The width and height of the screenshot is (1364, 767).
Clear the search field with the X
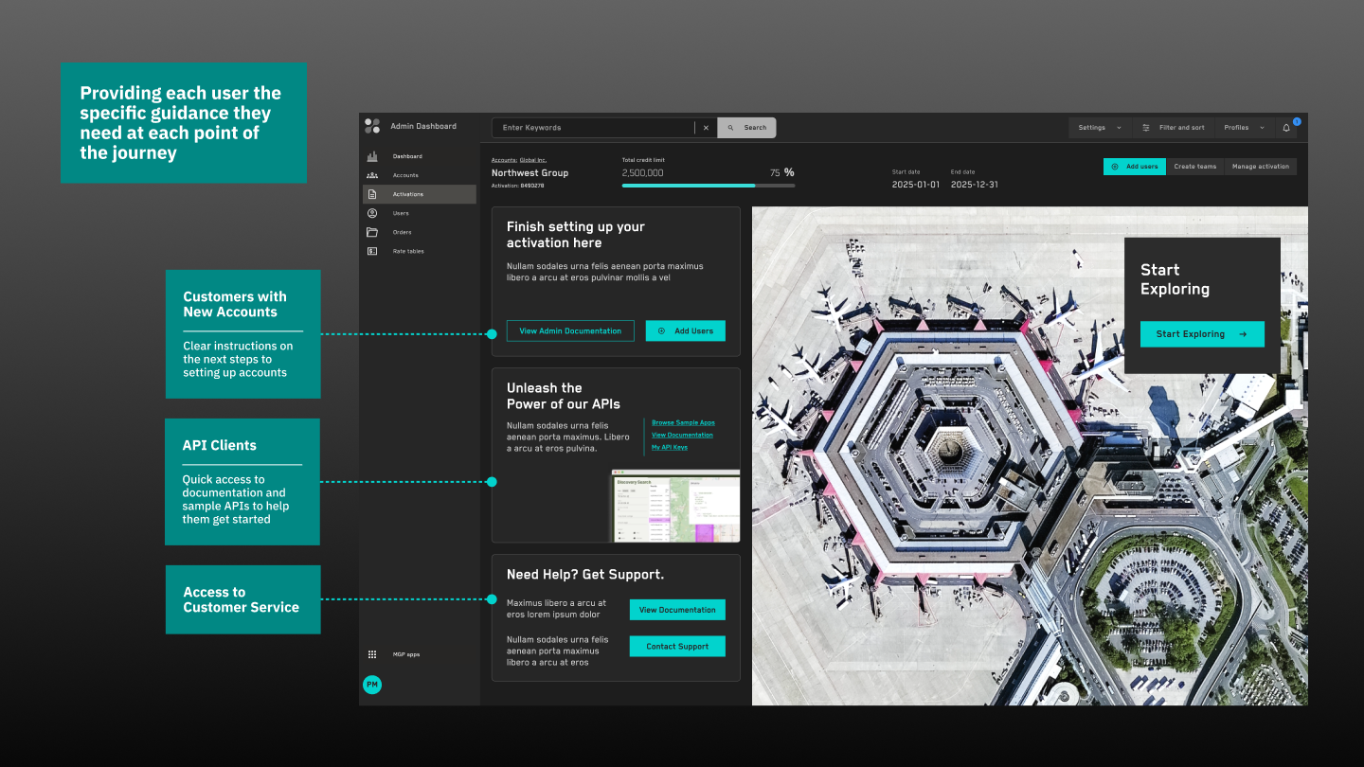pyautogui.click(x=706, y=127)
